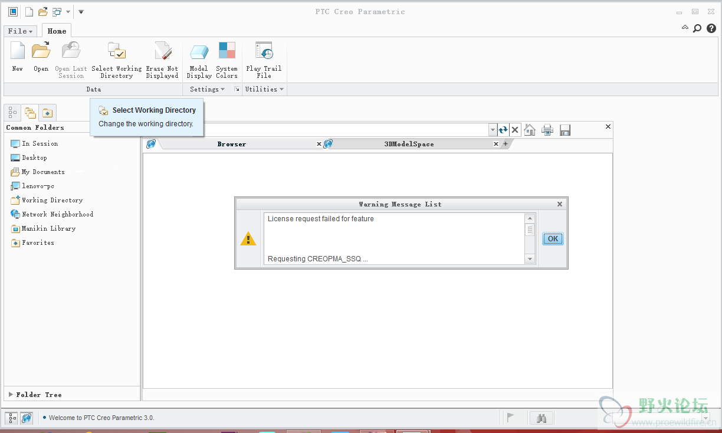
Task: Add a new browser tab
Action: [505, 144]
